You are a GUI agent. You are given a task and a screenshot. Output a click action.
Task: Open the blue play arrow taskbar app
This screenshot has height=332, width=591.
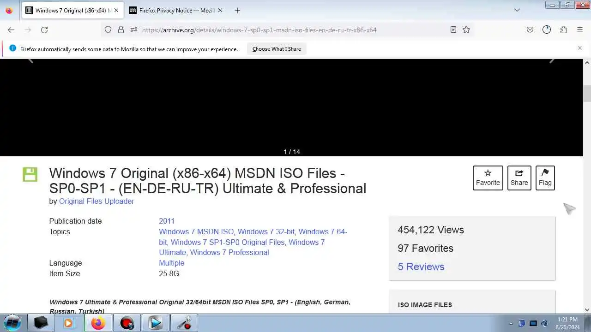(x=155, y=323)
